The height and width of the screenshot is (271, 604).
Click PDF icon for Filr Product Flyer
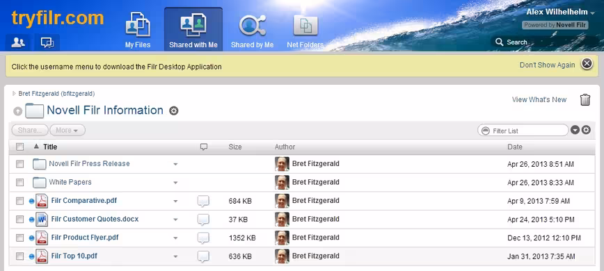[42, 238]
